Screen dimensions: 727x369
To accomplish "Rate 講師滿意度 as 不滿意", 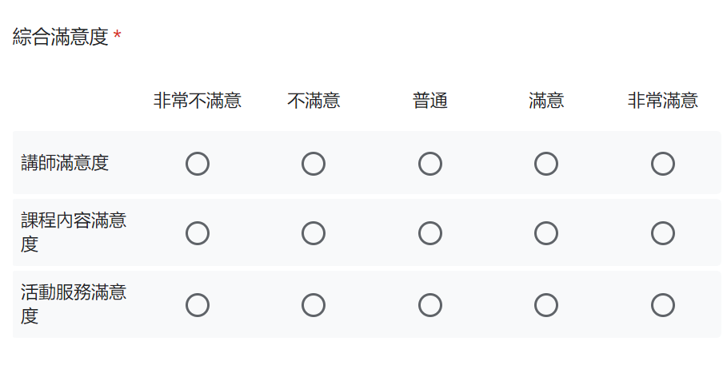I will pos(314,164).
